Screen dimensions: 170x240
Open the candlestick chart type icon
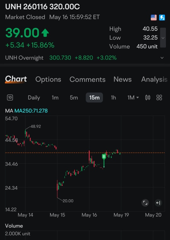click(x=148, y=98)
